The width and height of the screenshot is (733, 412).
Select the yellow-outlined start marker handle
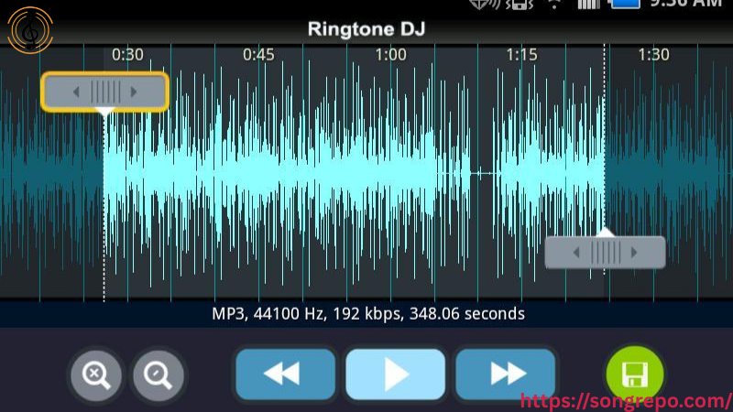pyautogui.click(x=104, y=92)
